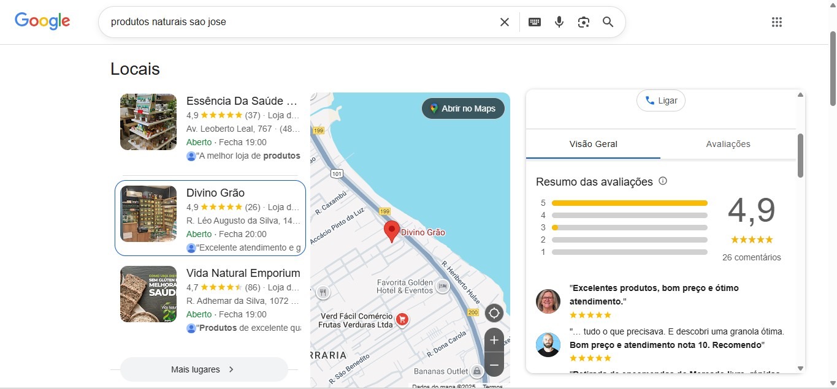The width and height of the screenshot is (837, 389).
Task: Open the review summary info icon
Action: [662, 181]
